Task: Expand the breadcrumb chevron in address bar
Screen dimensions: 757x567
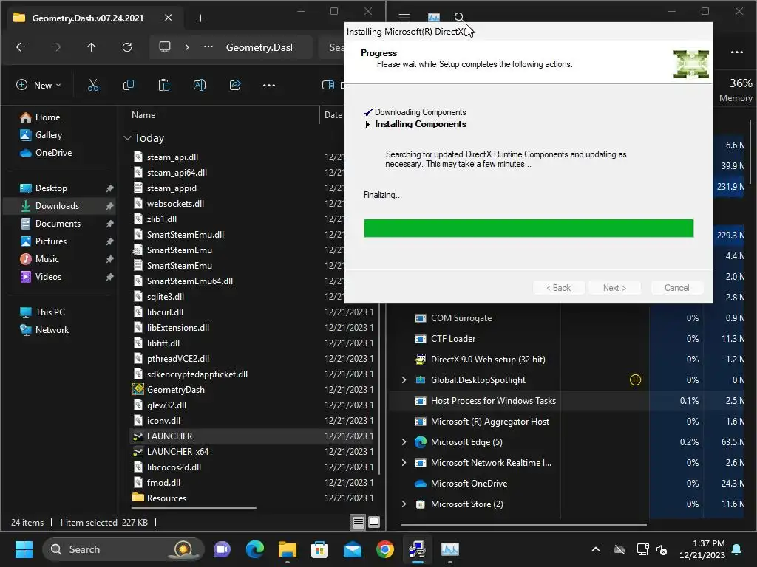Action: click(187, 47)
